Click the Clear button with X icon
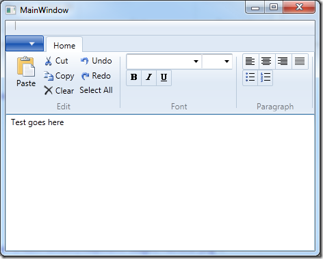323x259 pixels. click(x=59, y=91)
